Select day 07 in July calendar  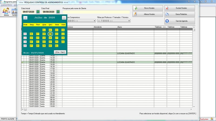pos(38,34)
